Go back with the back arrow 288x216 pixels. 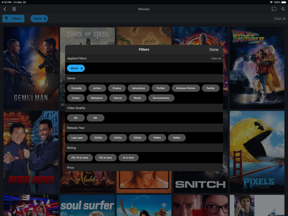click(5, 9)
